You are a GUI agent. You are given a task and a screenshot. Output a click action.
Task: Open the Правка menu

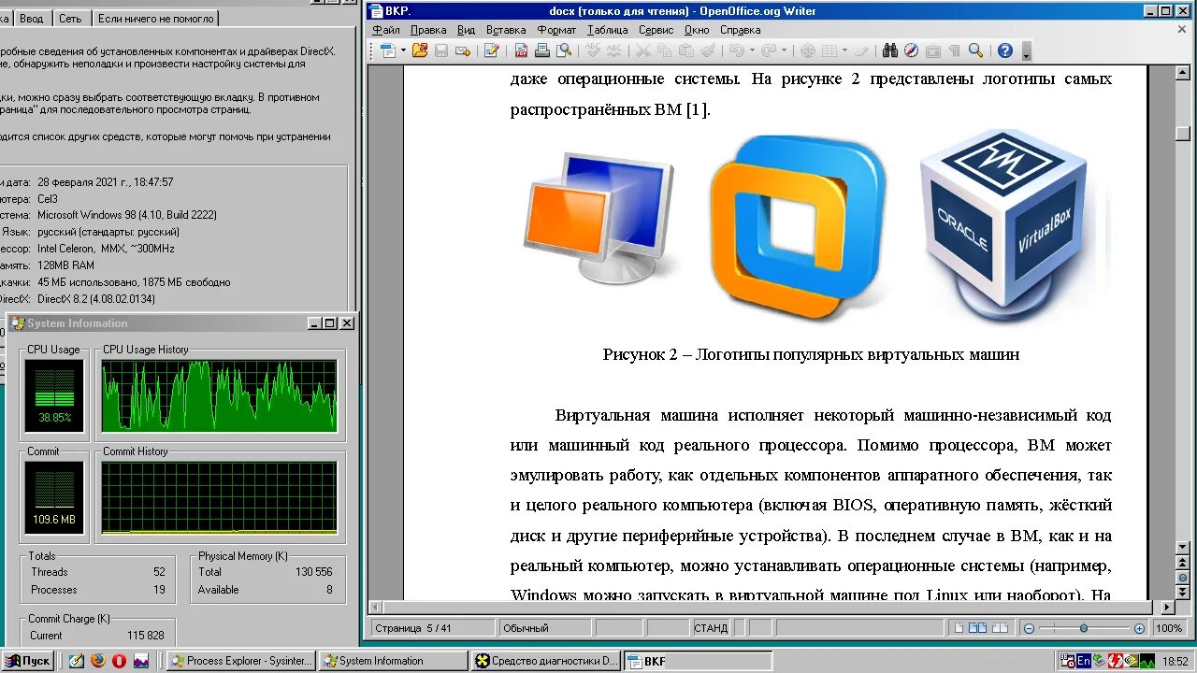428,30
